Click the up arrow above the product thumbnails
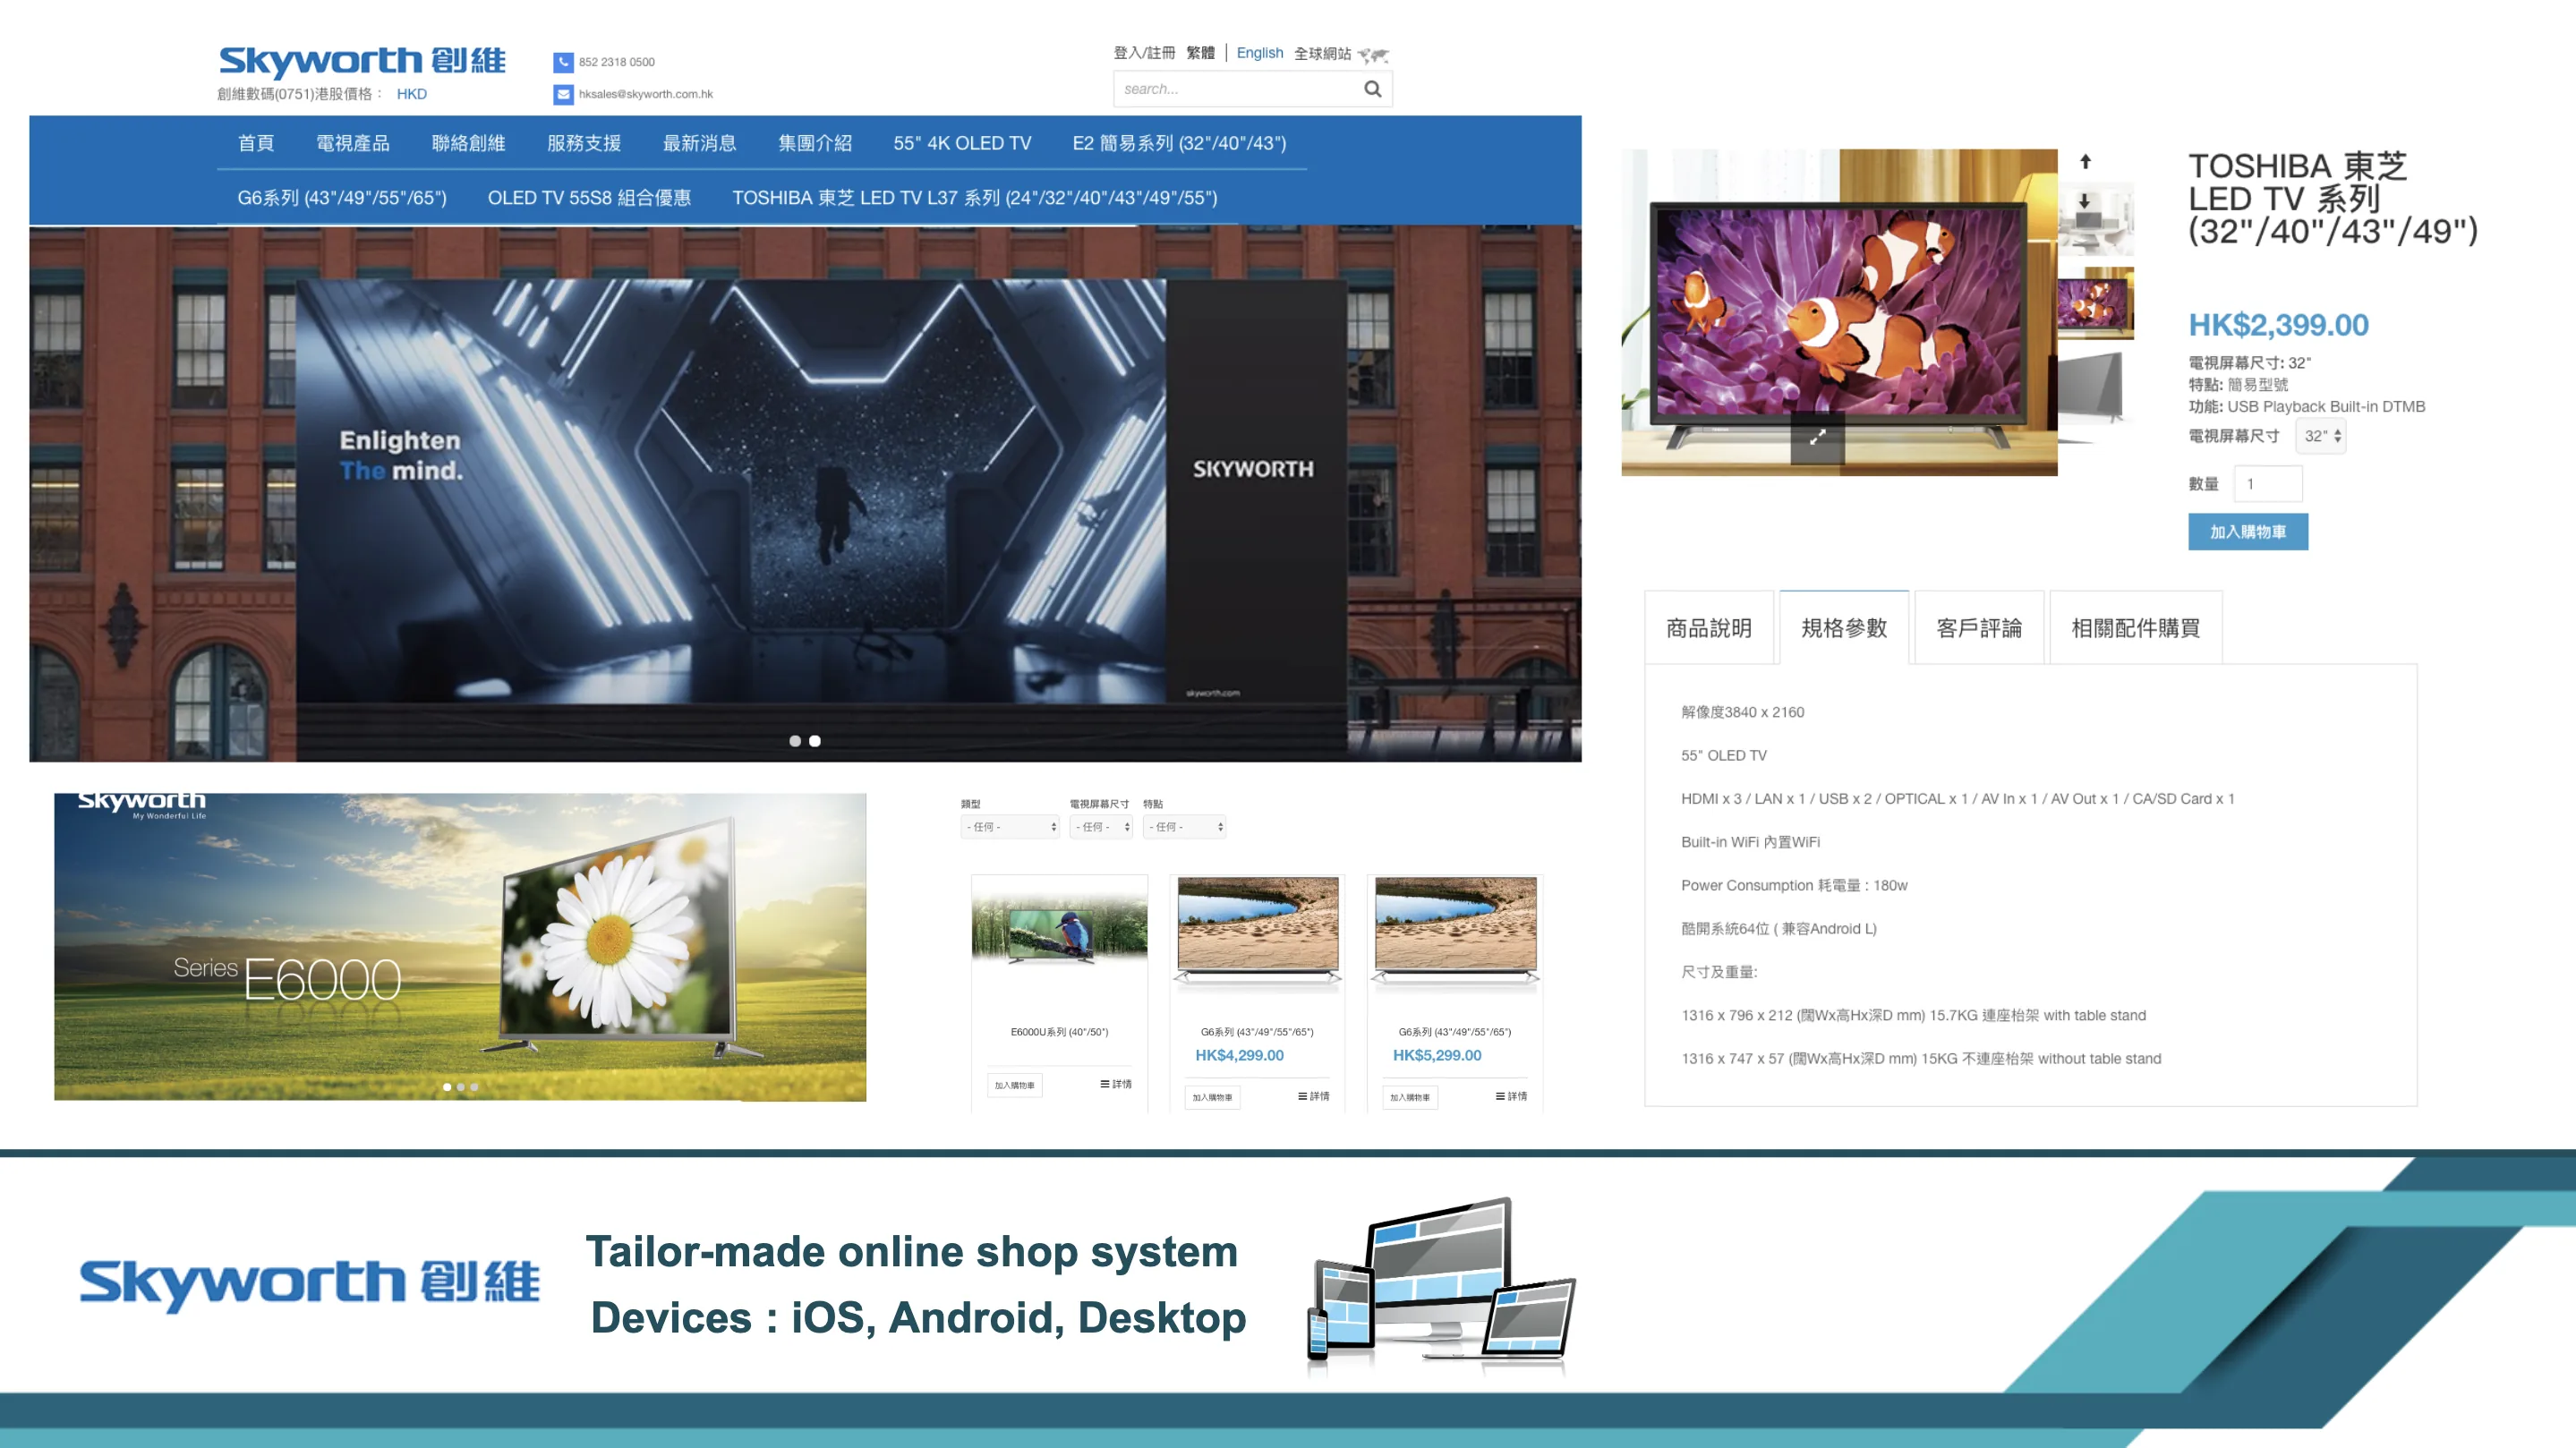This screenshot has width=2576, height=1448. coord(2085,161)
